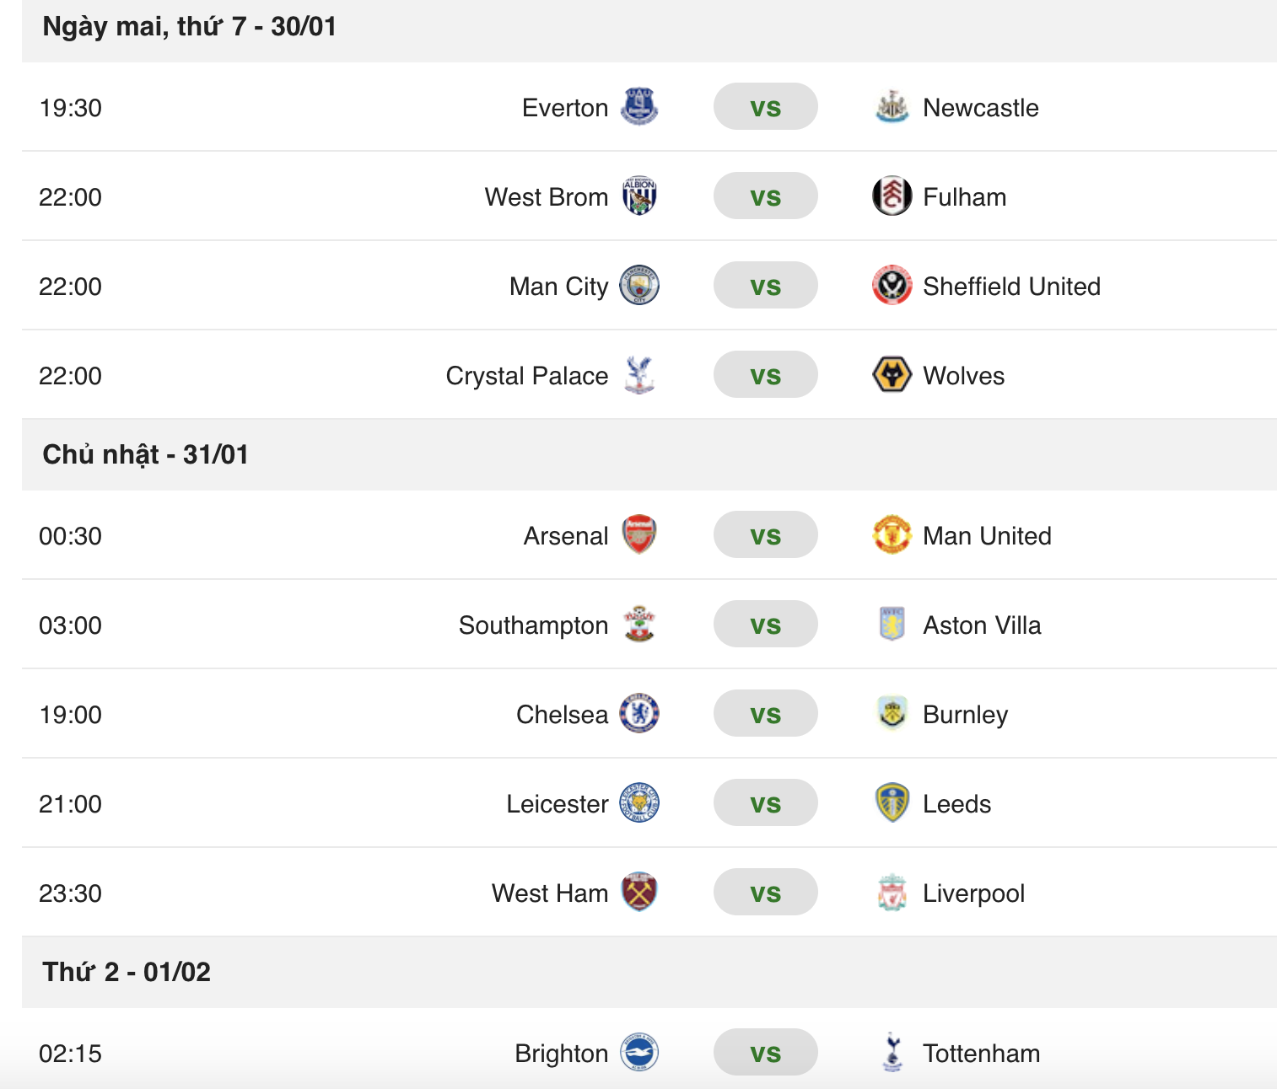Click the Man United logo
Viewport: 1277px width, 1089px height.
point(892,535)
